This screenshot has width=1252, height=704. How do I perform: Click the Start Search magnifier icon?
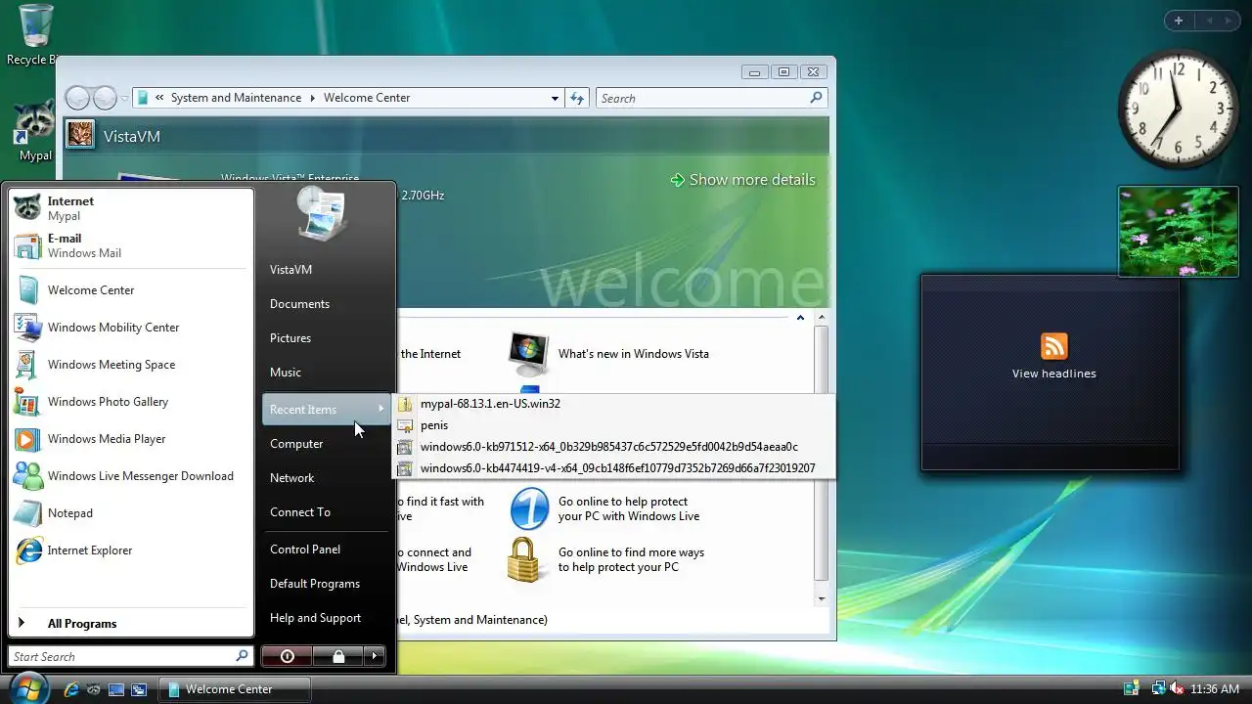[x=242, y=656]
